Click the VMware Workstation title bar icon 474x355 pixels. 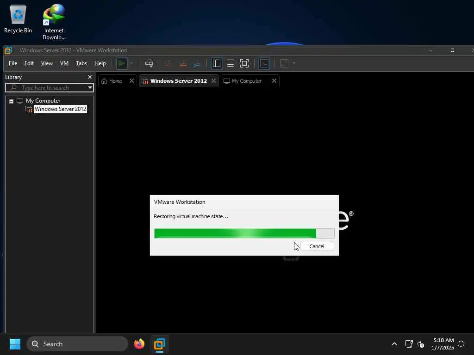tap(8, 50)
